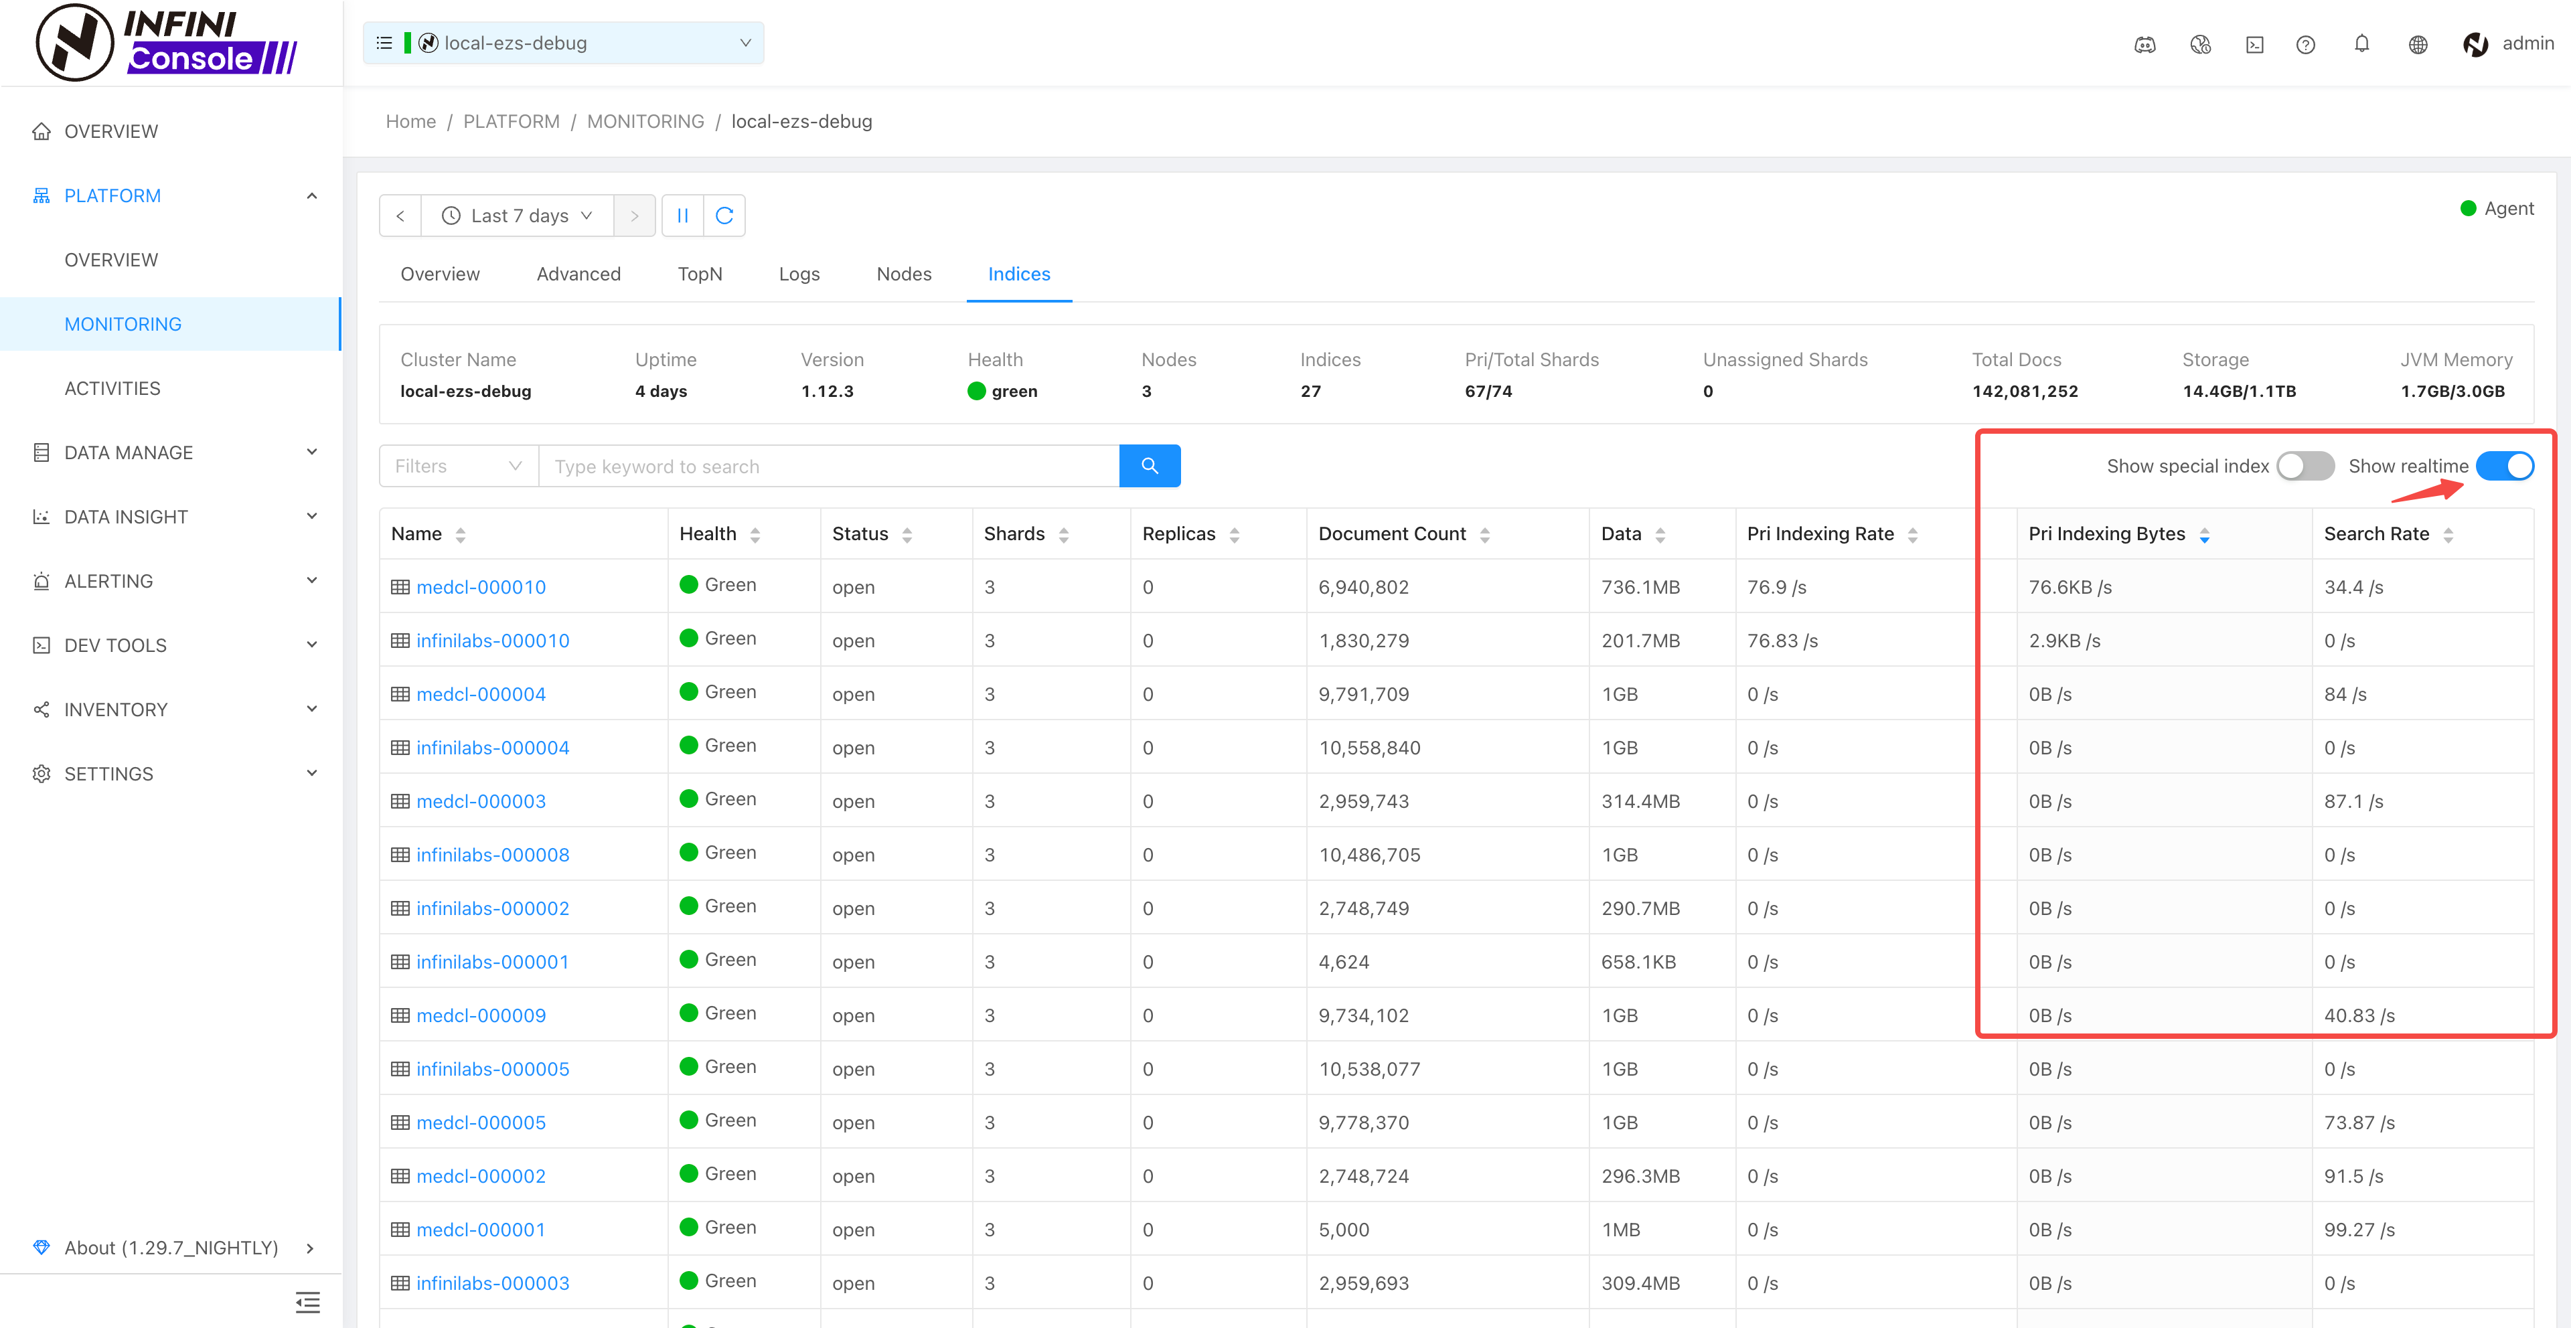
Task: Open index infinilabs-000003
Action: (493, 1283)
